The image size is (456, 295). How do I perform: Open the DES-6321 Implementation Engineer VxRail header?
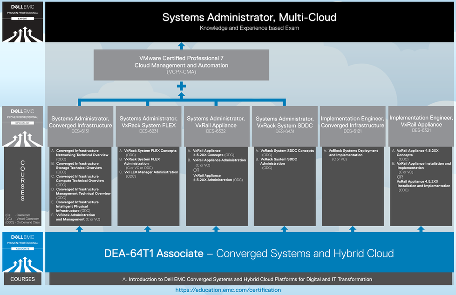pos(421,126)
